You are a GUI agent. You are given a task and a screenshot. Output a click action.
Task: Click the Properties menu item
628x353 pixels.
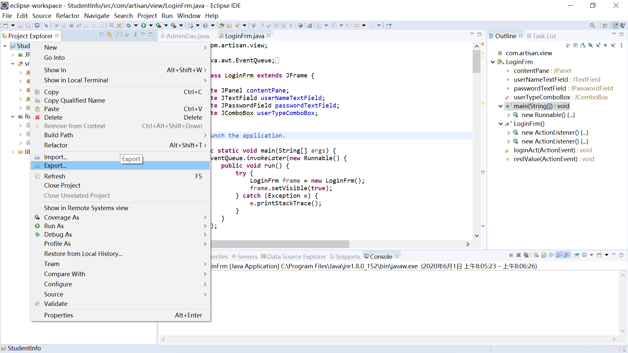pyautogui.click(x=58, y=315)
